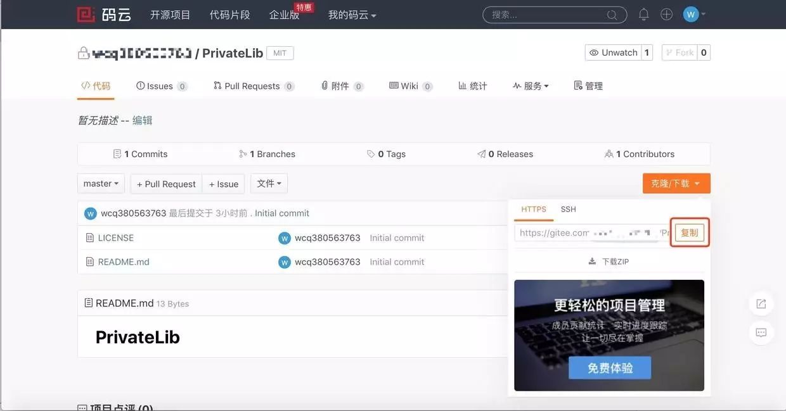Image resolution: width=786 pixels, height=411 pixels.
Task: Click Initial commit in the LICENSE row
Action: [397, 238]
